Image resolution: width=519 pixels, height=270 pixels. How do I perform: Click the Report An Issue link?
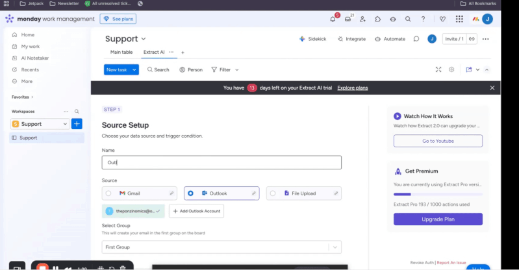click(x=451, y=263)
